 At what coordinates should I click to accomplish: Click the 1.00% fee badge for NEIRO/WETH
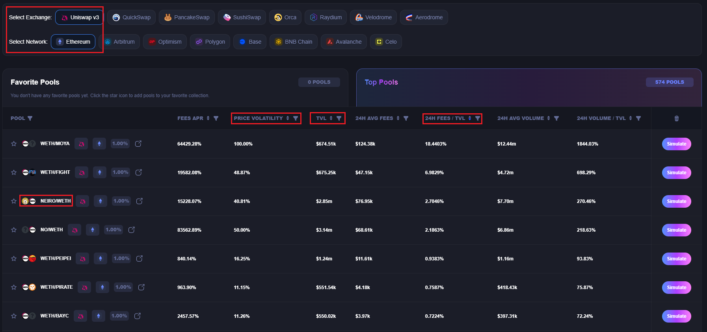click(121, 201)
